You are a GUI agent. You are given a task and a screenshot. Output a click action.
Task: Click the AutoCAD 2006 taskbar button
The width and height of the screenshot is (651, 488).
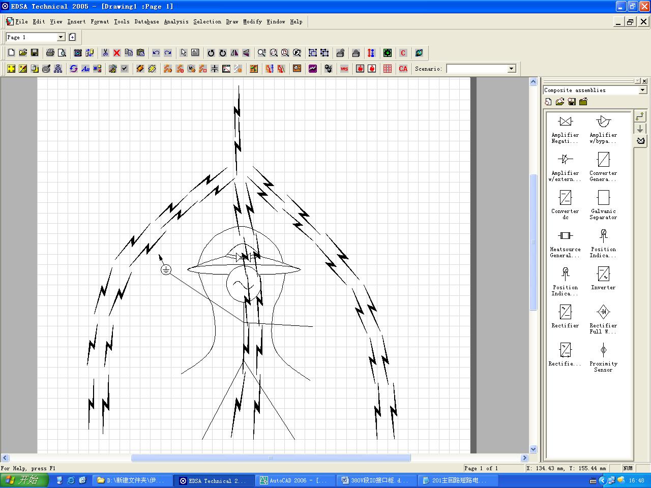tap(295, 480)
